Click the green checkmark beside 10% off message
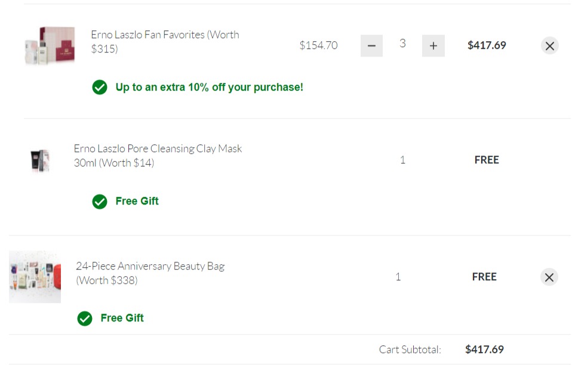This screenshot has width=572, height=365. click(100, 88)
